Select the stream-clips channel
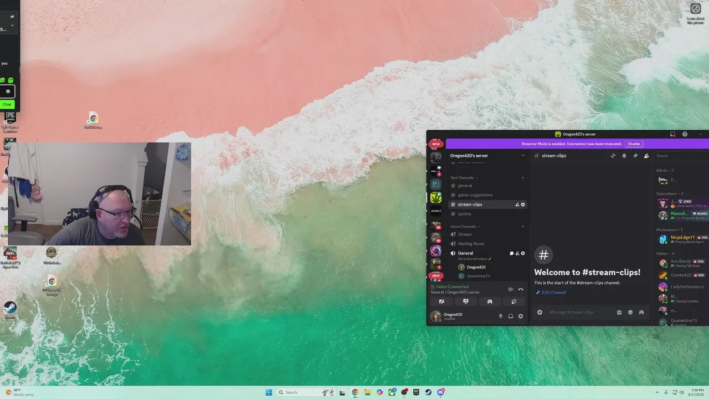The height and width of the screenshot is (399, 709). point(487,204)
